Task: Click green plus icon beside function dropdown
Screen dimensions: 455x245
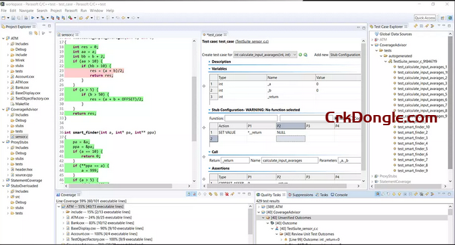Action: coord(301,55)
